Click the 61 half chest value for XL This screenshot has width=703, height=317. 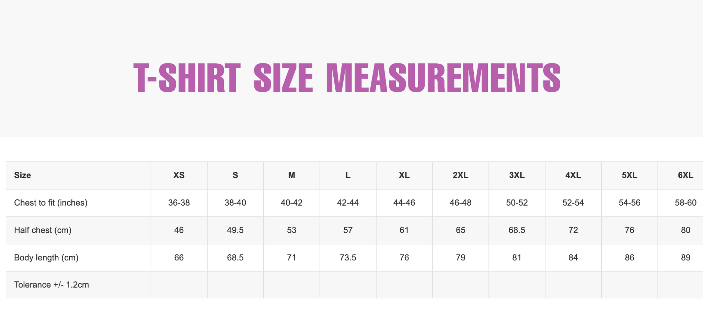[404, 230]
